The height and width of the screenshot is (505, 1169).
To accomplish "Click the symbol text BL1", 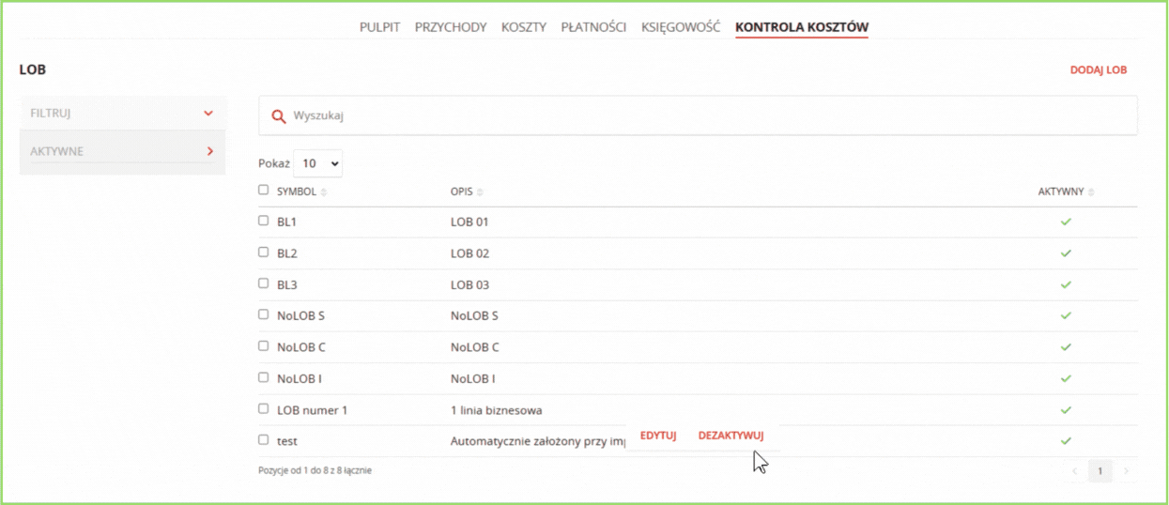I will (x=287, y=222).
